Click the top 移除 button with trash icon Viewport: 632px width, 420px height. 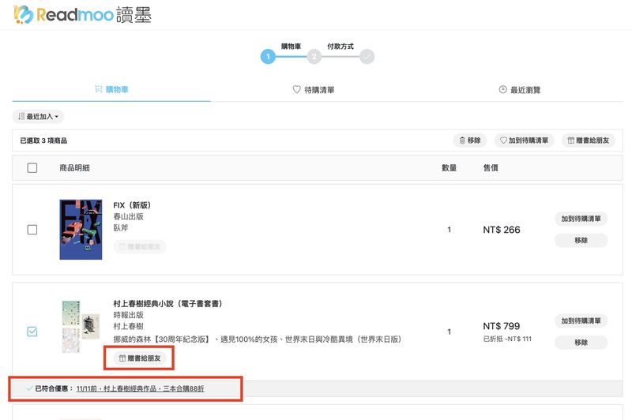469,141
